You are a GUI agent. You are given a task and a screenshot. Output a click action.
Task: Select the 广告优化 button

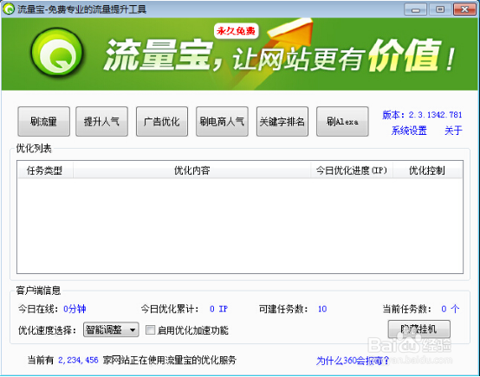coord(162,121)
